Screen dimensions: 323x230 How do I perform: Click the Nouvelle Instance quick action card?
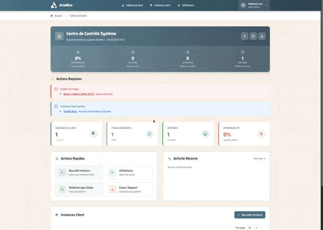tap(79, 173)
